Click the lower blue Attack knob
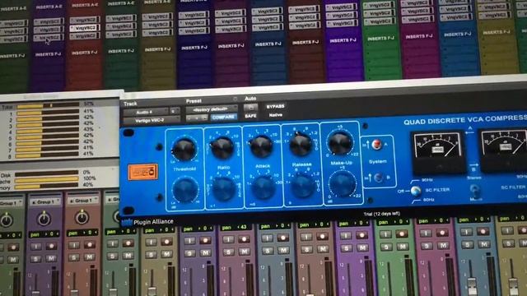Image resolution: width=527 pixels, height=296 pixels. [x=263, y=187]
